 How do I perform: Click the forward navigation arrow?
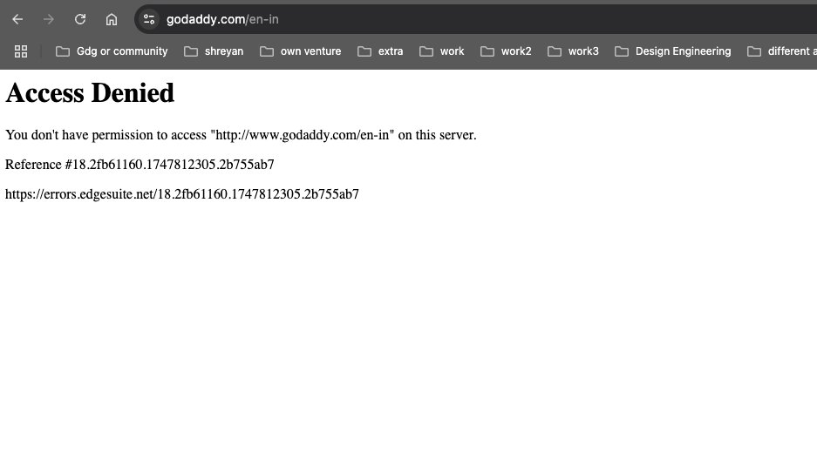coord(49,19)
